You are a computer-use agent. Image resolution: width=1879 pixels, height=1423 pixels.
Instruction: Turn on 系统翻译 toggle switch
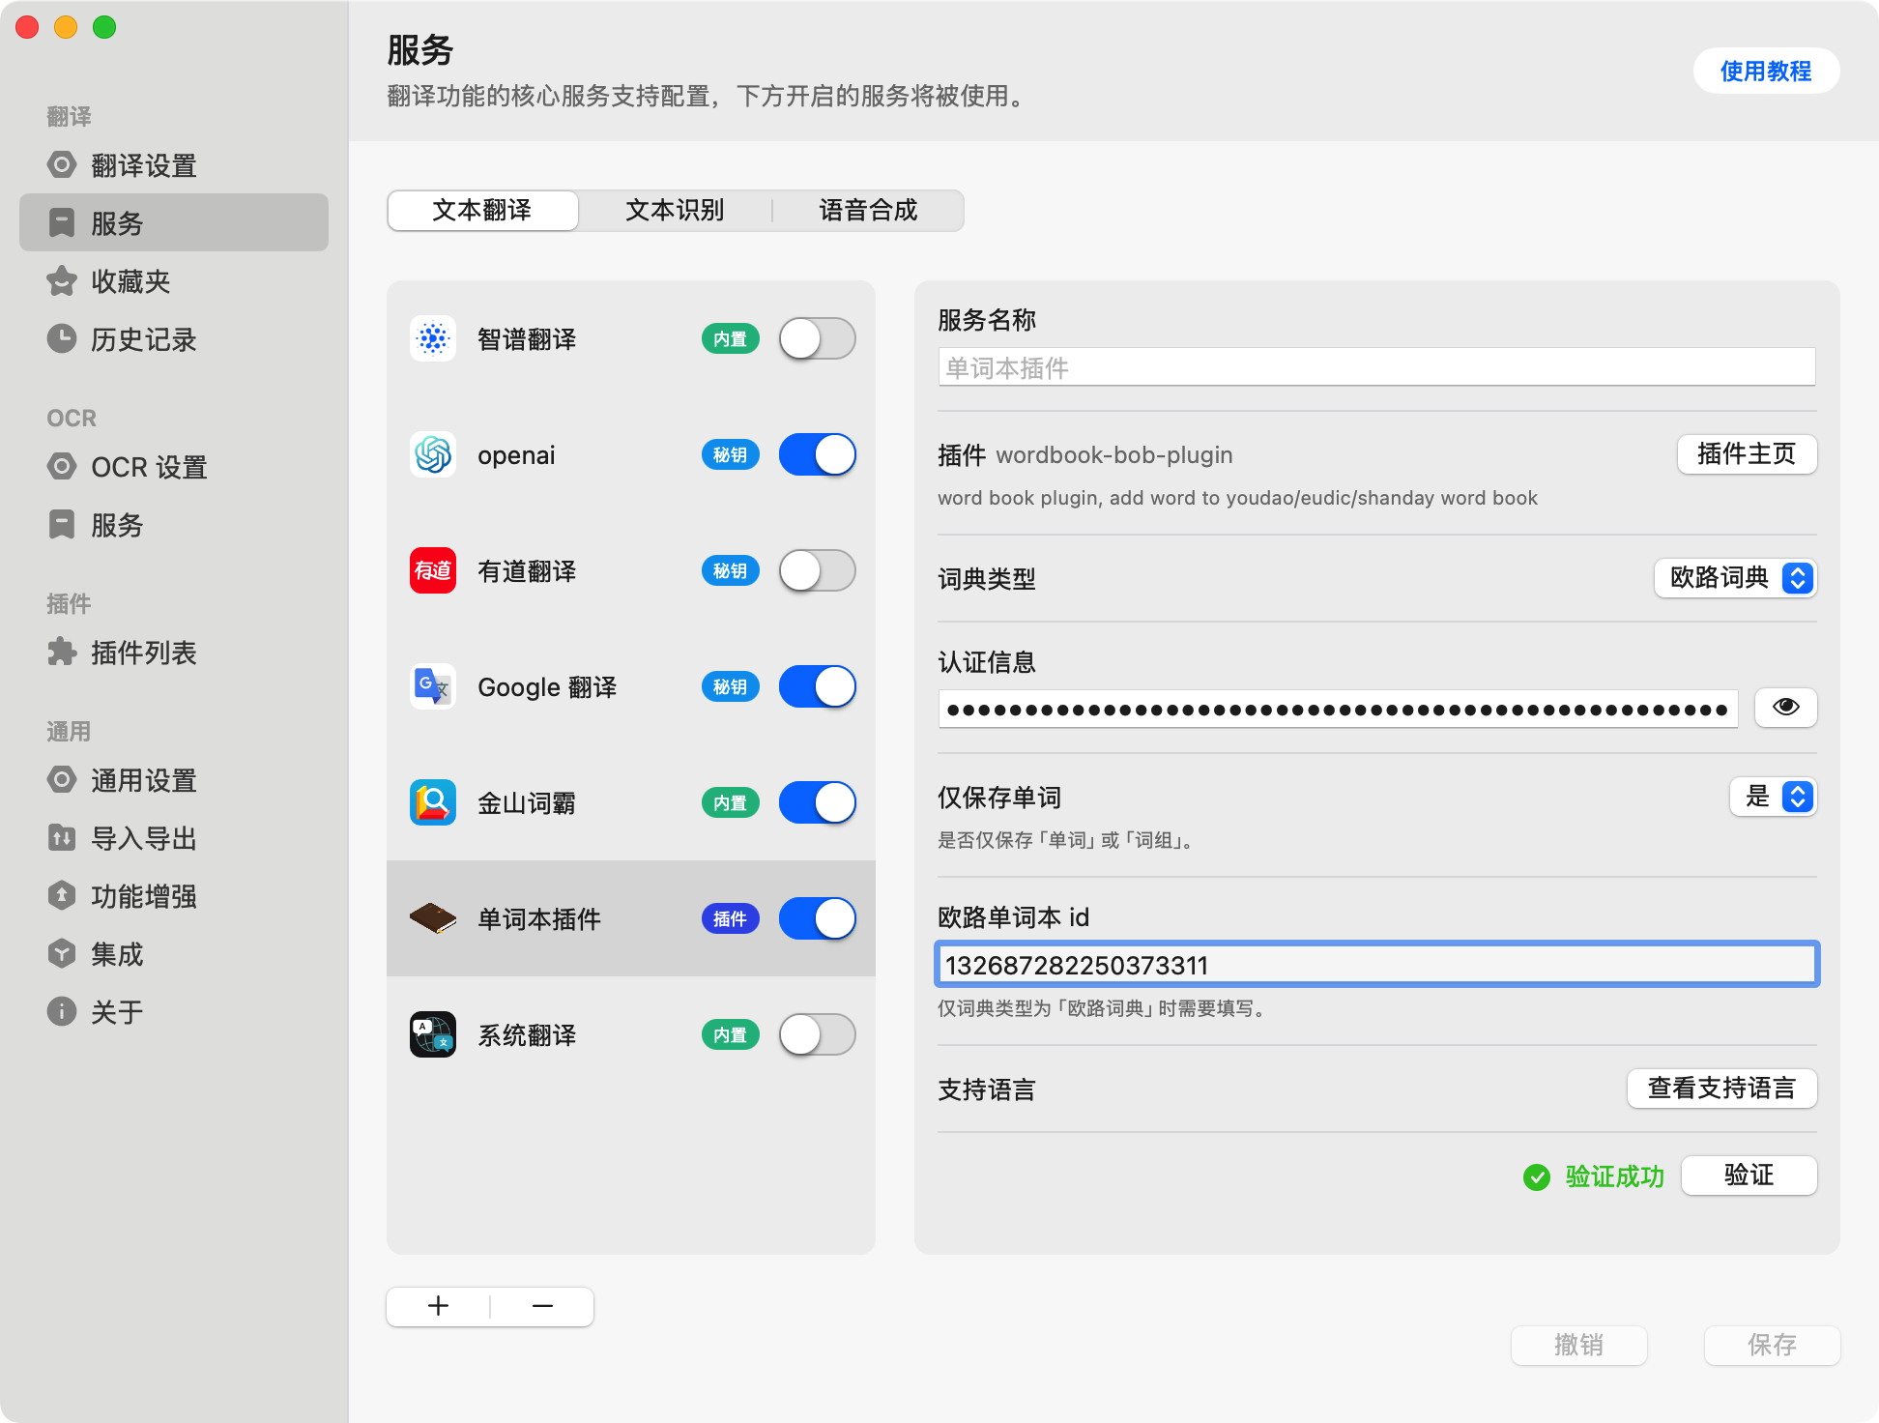coord(817,1035)
